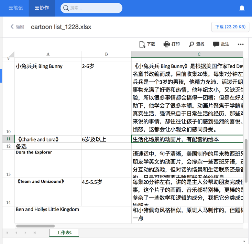Select column A header
Image resolution: width=252 pixels, height=244 pixels.
48,54
